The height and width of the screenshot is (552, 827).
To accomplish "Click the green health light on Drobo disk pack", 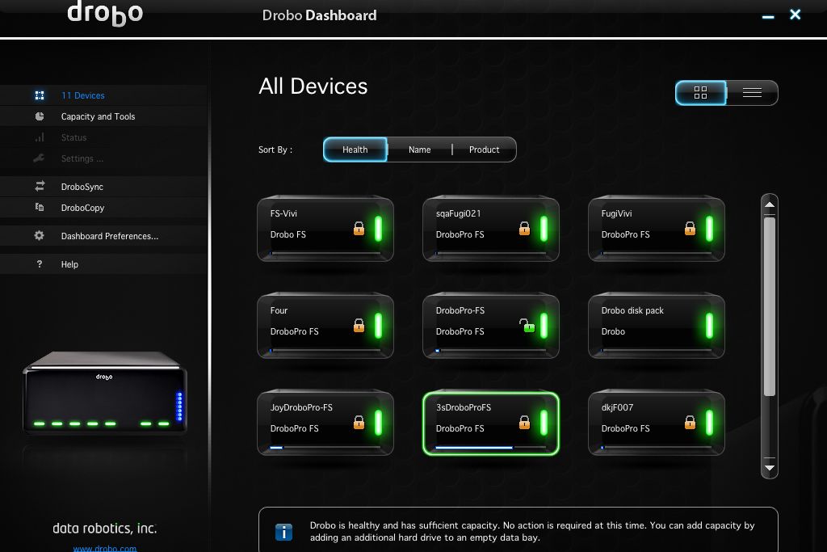I will pos(709,326).
